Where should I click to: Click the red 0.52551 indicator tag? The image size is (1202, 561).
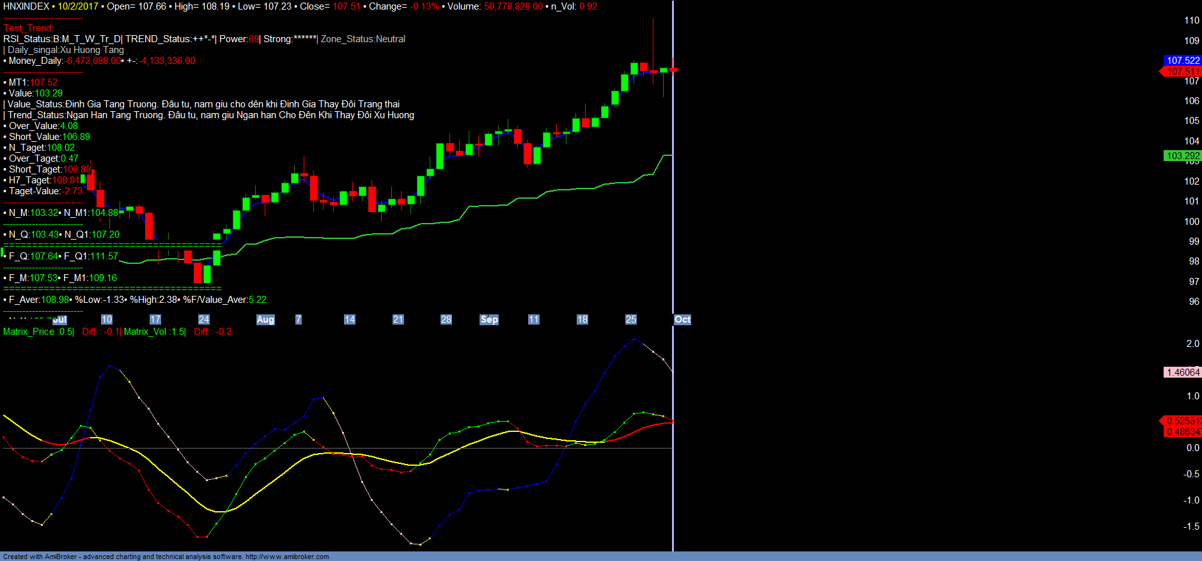[x=1182, y=421]
